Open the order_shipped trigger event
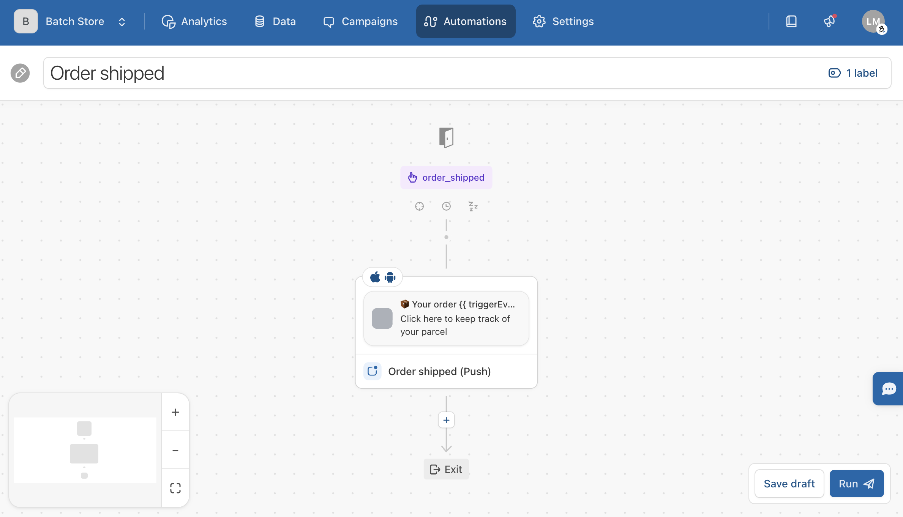 446,177
